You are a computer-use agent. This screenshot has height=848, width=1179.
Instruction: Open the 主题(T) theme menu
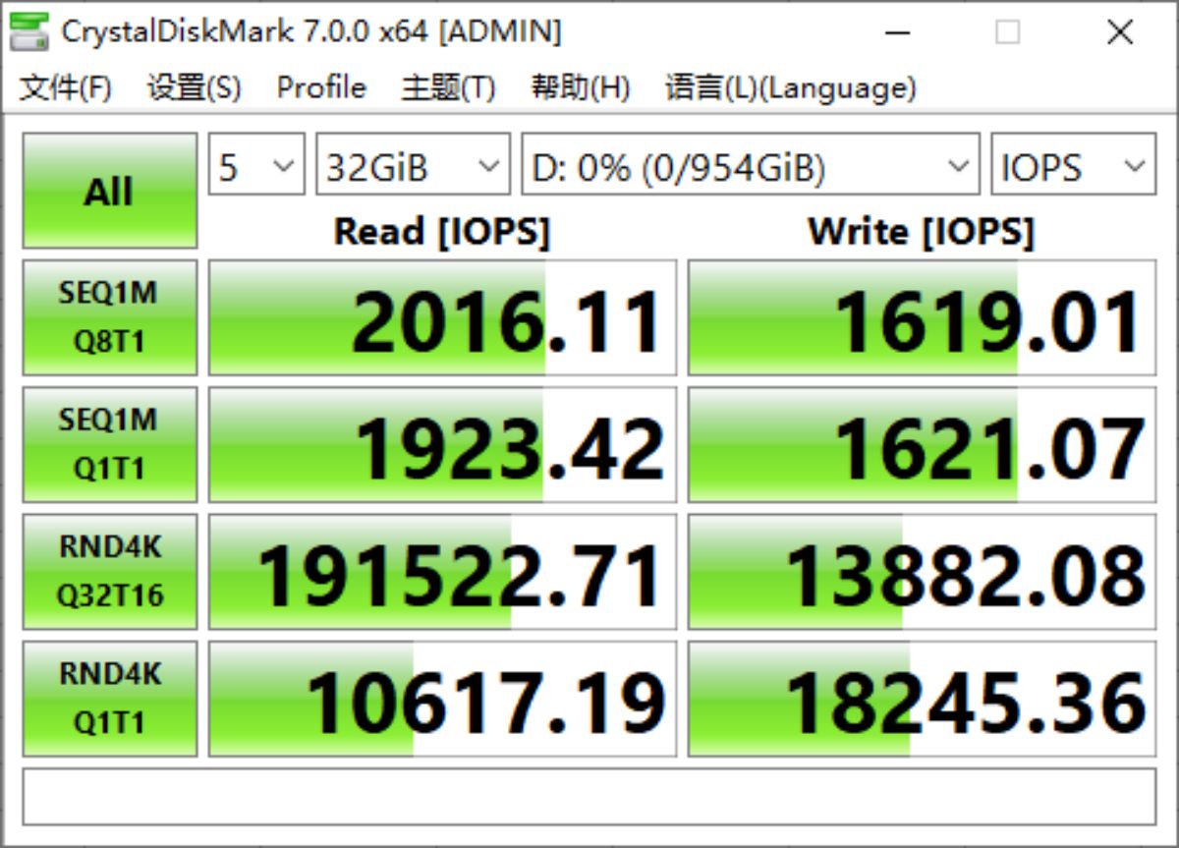pos(448,88)
